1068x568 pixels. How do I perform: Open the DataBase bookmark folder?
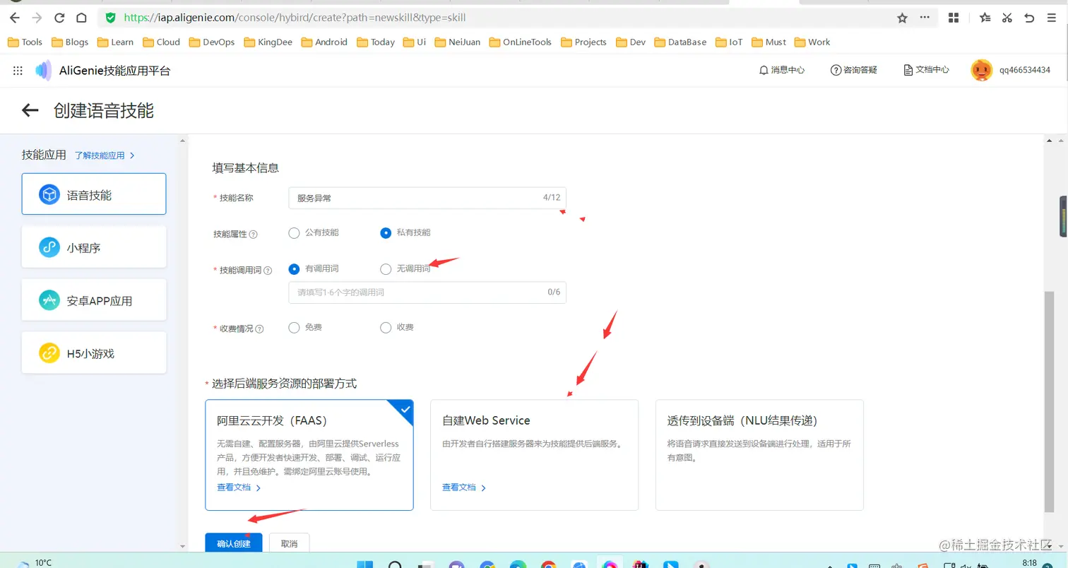[x=680, y=42]
